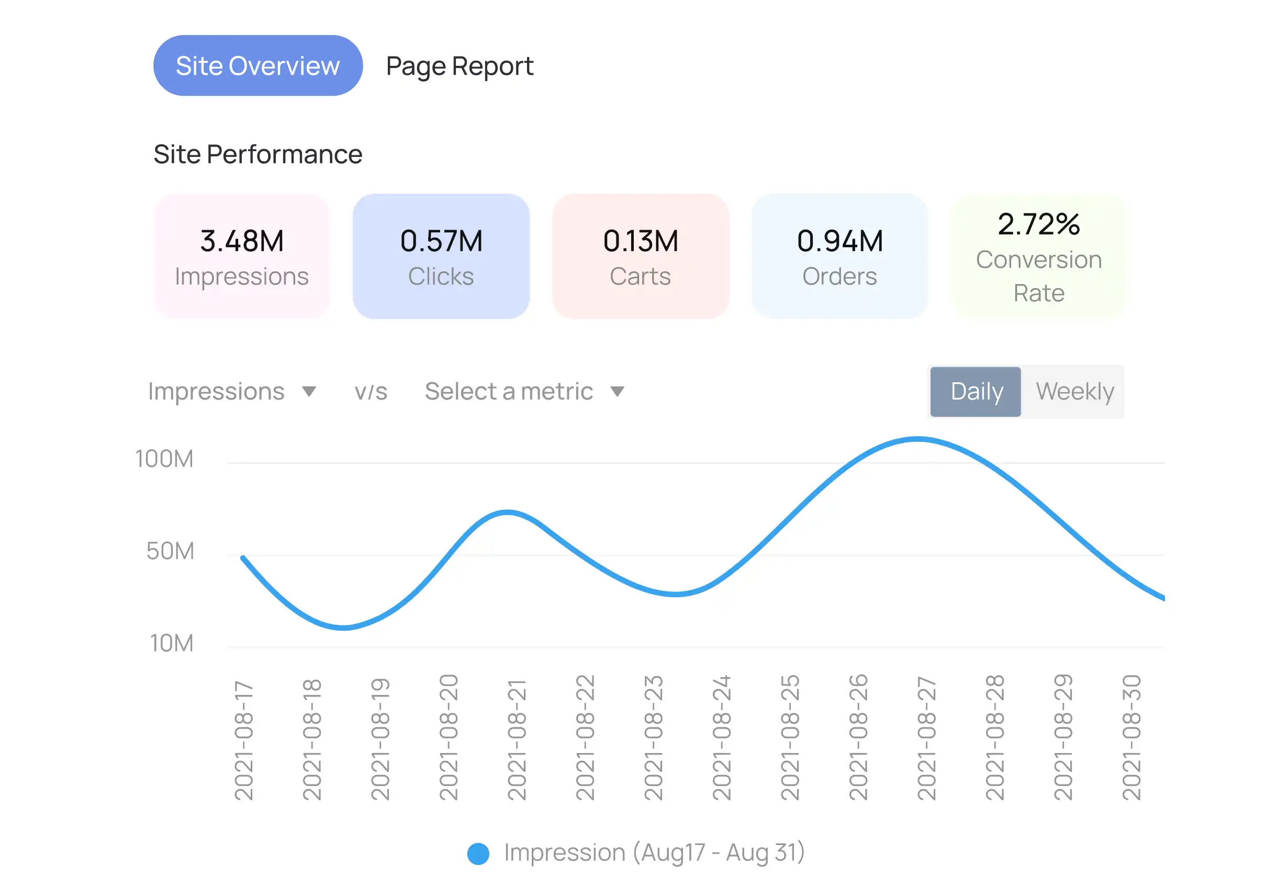Click the chart peak near 2021-08-27
This screenshot has height=889, width=1277.
click(x=917, y=439)
